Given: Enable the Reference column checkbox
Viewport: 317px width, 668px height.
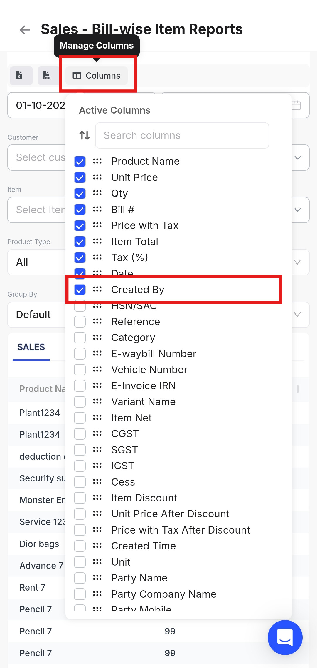Looking at the screenshot, I should coord(80,322).
